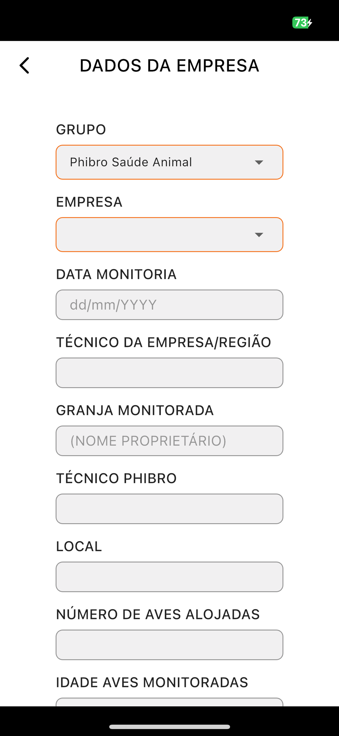The image size is (339, 736).
Task: Focus the TÉCNICO PHIBRO text field
Action: point(169,509)
